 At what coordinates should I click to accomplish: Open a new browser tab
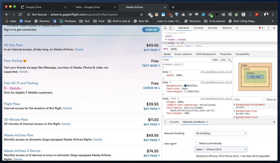(173, 7)
